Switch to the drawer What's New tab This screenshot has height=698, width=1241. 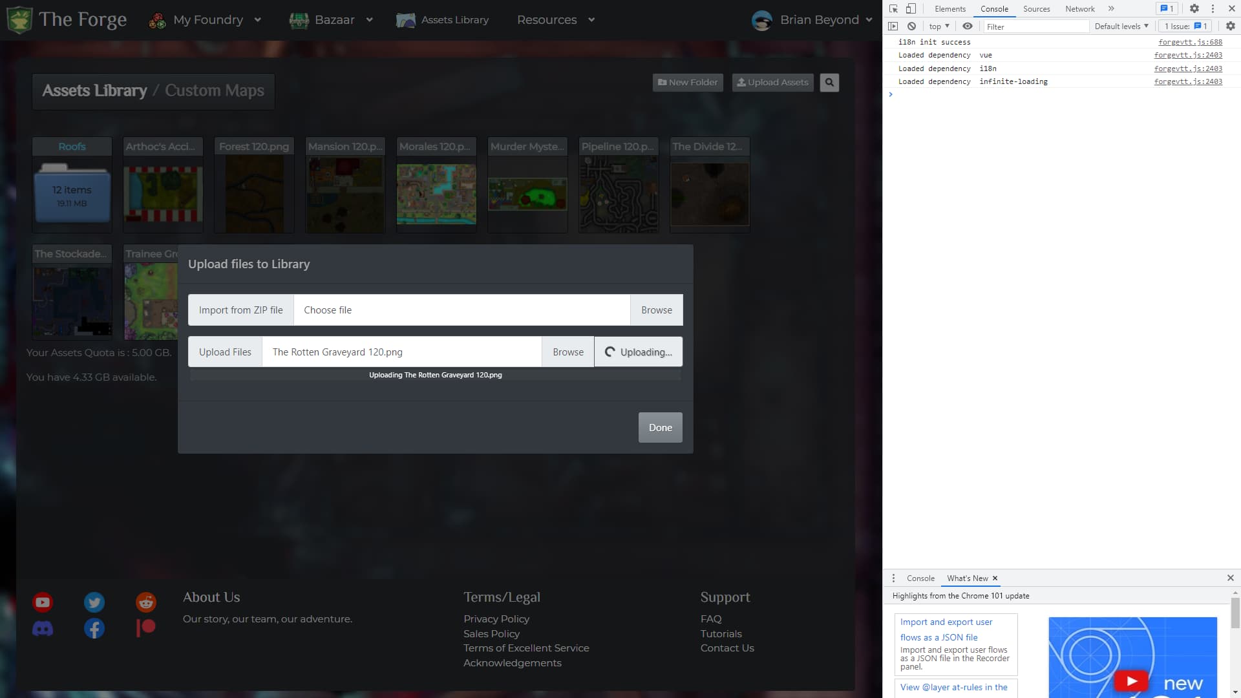[968, 578]
